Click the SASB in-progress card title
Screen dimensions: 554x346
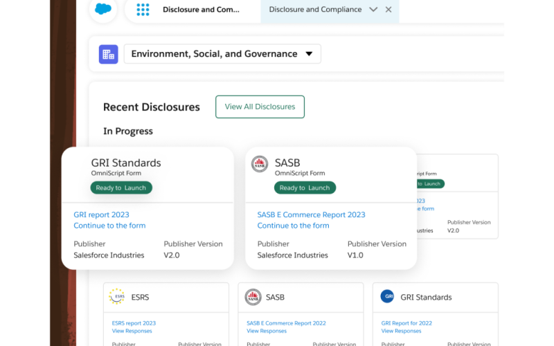(x=287, y=163)
